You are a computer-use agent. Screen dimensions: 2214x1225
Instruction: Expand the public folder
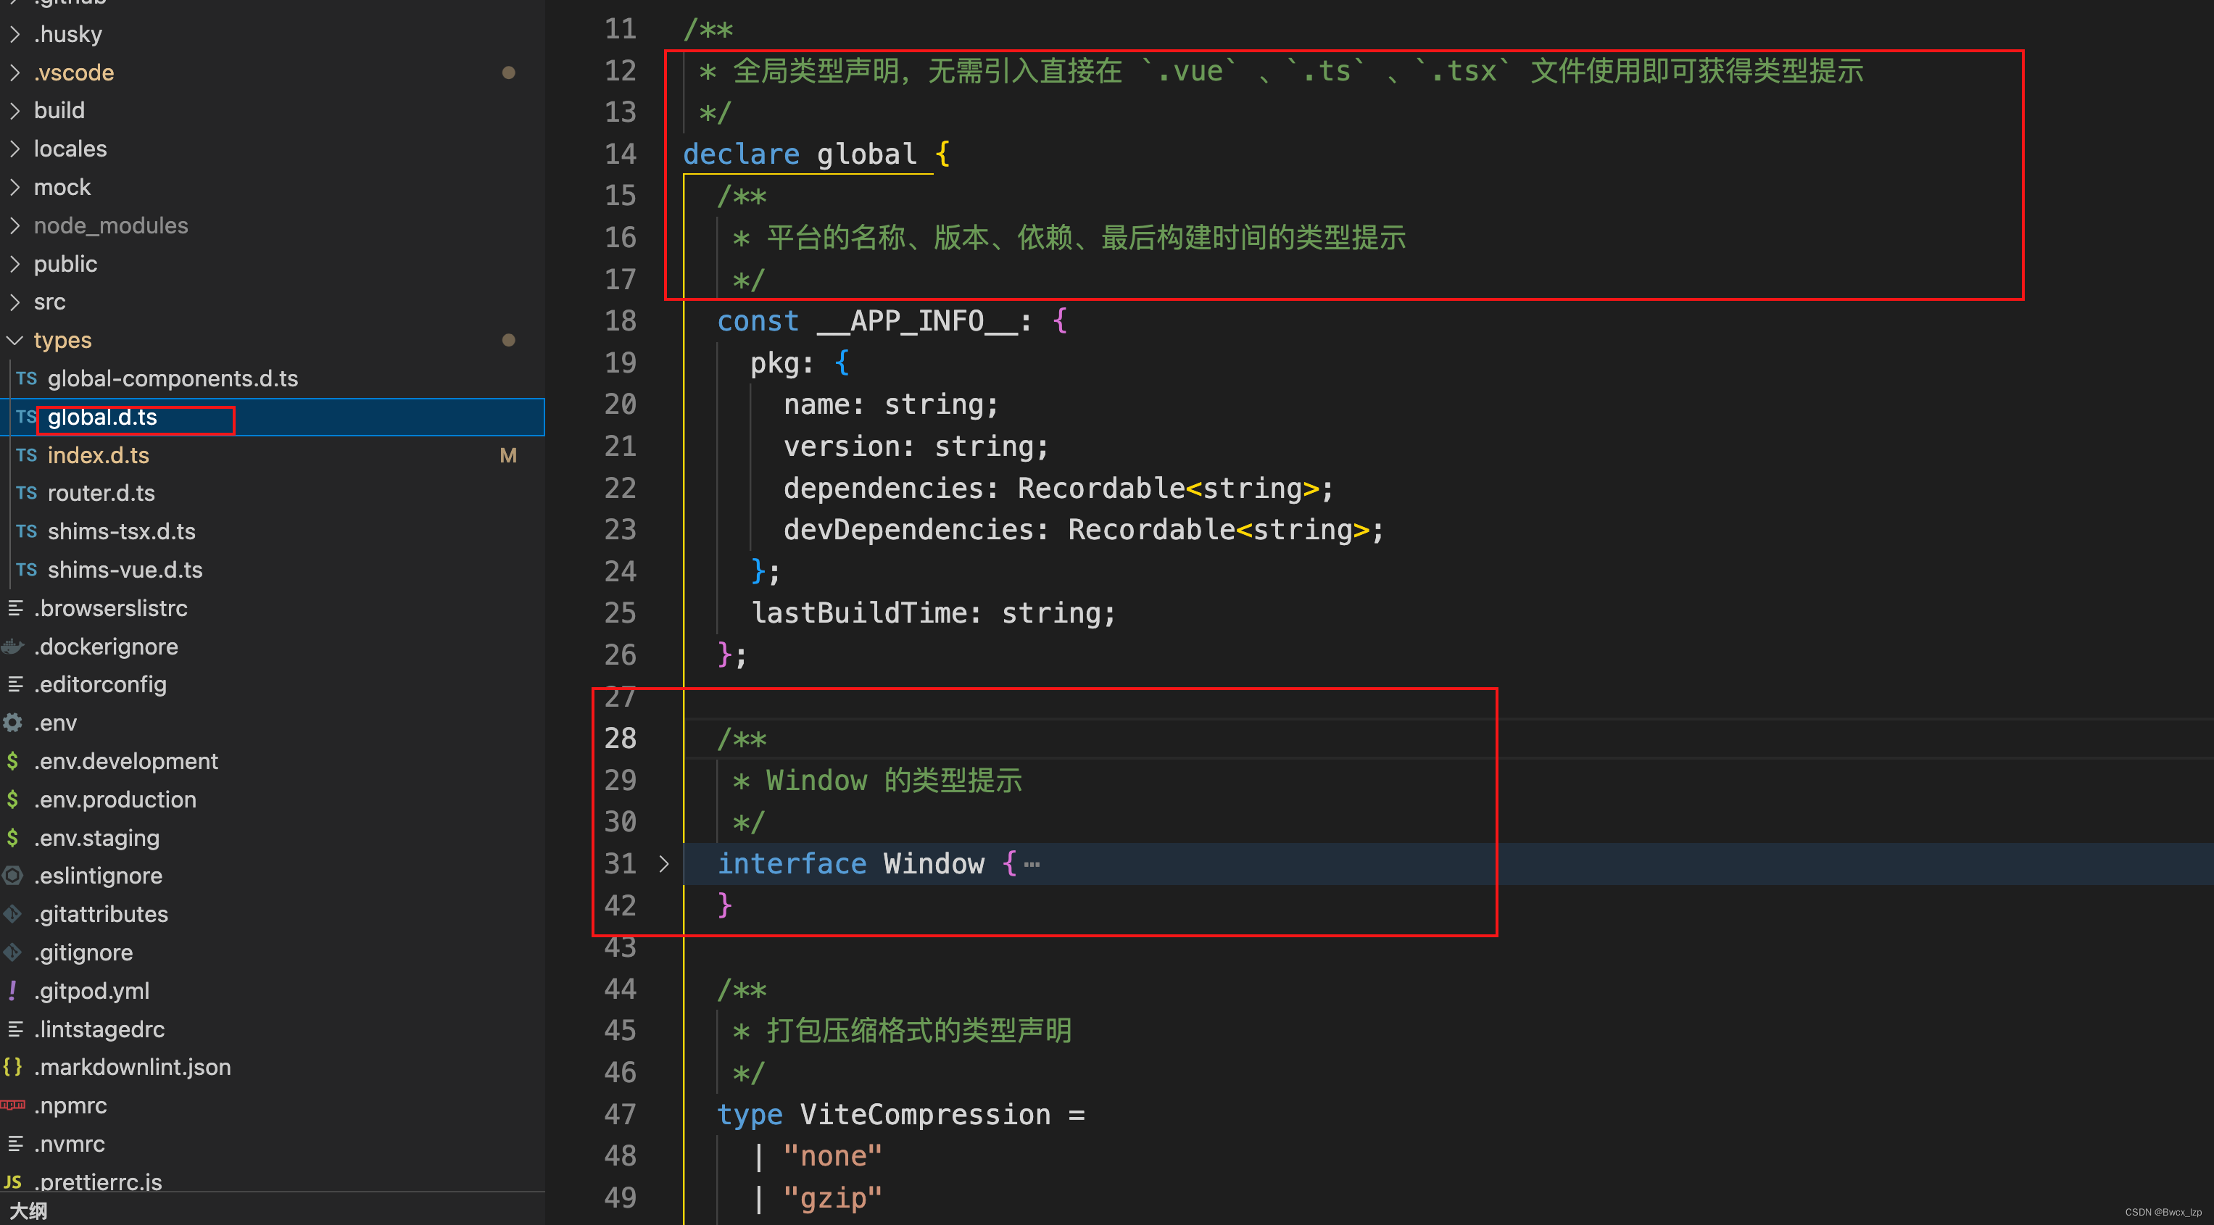(14, 264)
